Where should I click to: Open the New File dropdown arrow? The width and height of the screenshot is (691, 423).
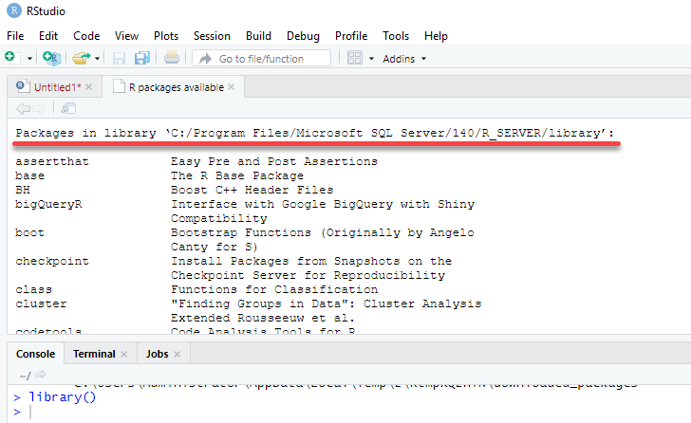[x=29, y=59]
